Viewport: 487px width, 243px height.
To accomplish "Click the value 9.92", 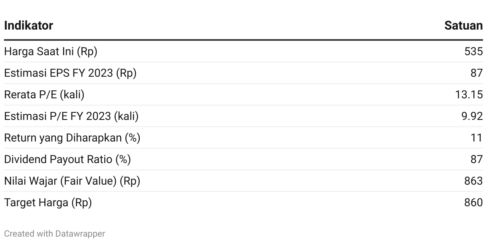I will pos(472,116).
